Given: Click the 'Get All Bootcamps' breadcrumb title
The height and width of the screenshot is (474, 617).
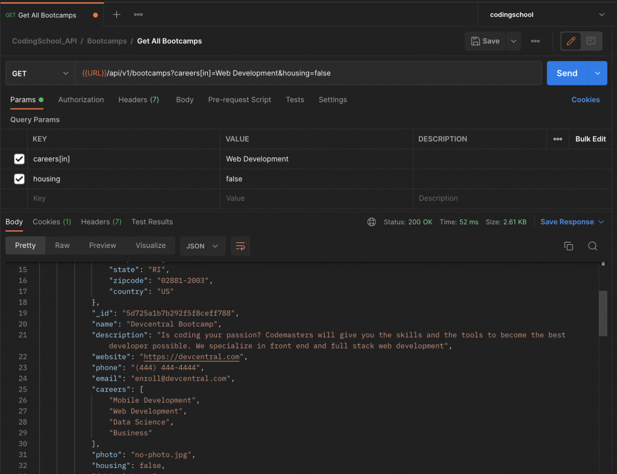Looking at the screenshot, I should pos(169,41).
